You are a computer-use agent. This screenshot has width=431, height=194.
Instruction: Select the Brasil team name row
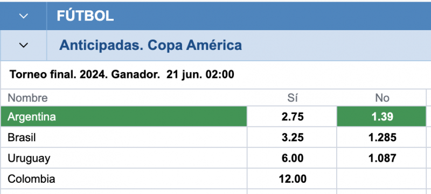(x=124, y=137)
